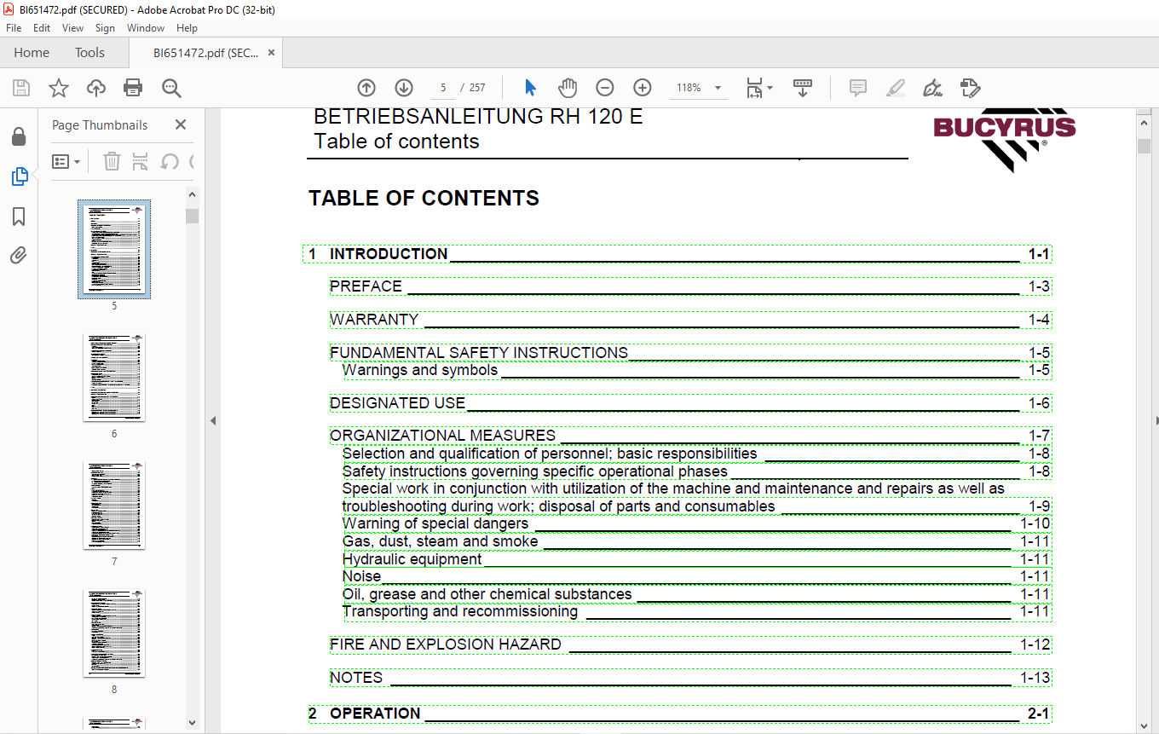The height and width of the screenshot is (734, 1159).
Task: Open the Warnings and symbols entry
Action: [x=697, y=370]
